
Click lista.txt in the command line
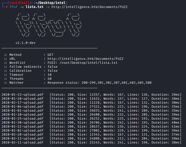[x=34, y=7]
